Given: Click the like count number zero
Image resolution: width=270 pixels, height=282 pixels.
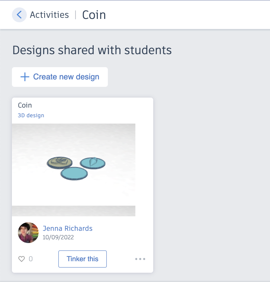Looking at the screenshot, I should (30, 259).
